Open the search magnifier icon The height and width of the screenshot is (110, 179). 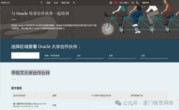point(42,3)
